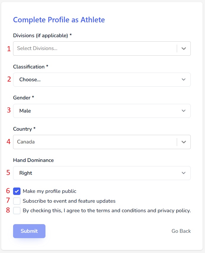Click the 'Divisions (if applicable)' field label
Image resolution: width=205 pixels, height=253 pixels.
(41, 36)
